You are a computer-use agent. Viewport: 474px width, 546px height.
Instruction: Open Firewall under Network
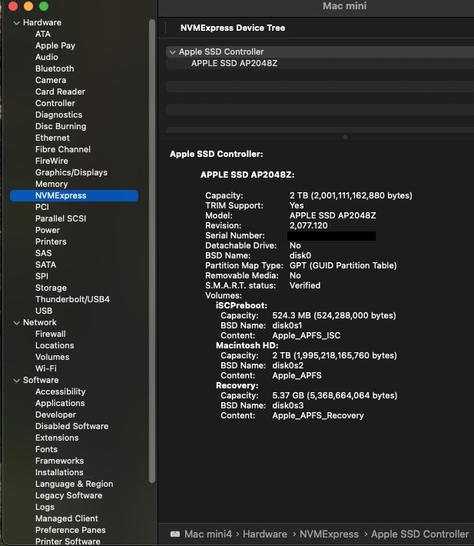(x=51, y=334)
